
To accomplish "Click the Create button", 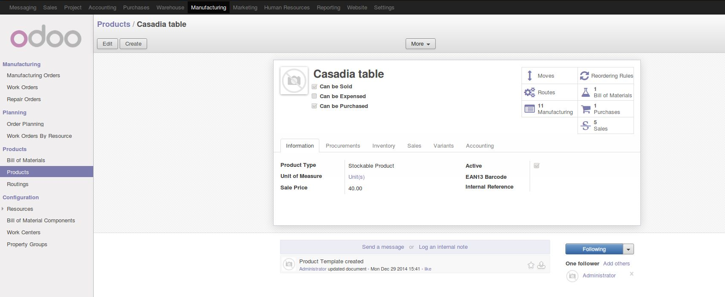I will [x=133, y=44].
